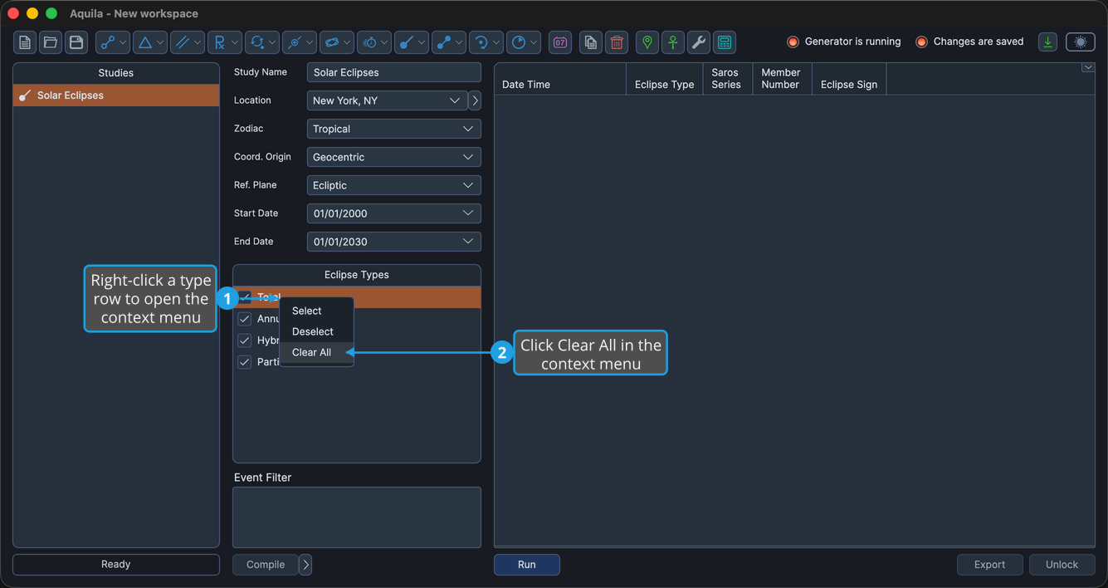Select the circular arrows with dot tool
The height and width of the screenshot is (588, 1108).
(262, 42)
